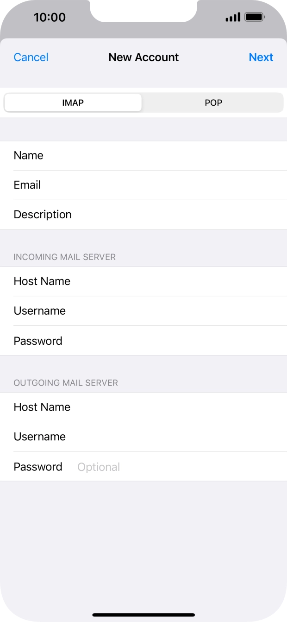The height and width of the screenshot is (622, 287).
Task: Tap the Next button
Action: (261, 57)
